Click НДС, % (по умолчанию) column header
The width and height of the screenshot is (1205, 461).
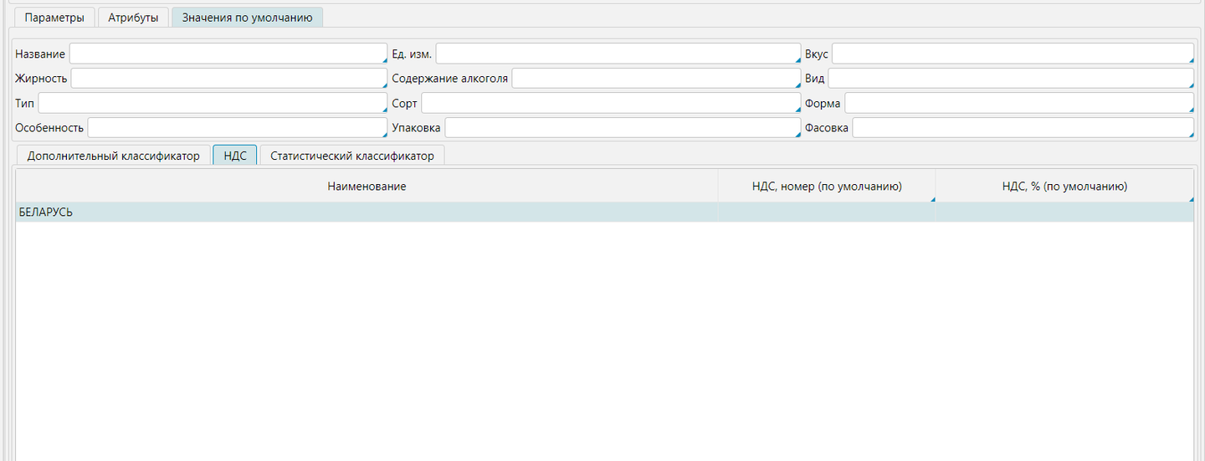click(x=1064, y=187)
